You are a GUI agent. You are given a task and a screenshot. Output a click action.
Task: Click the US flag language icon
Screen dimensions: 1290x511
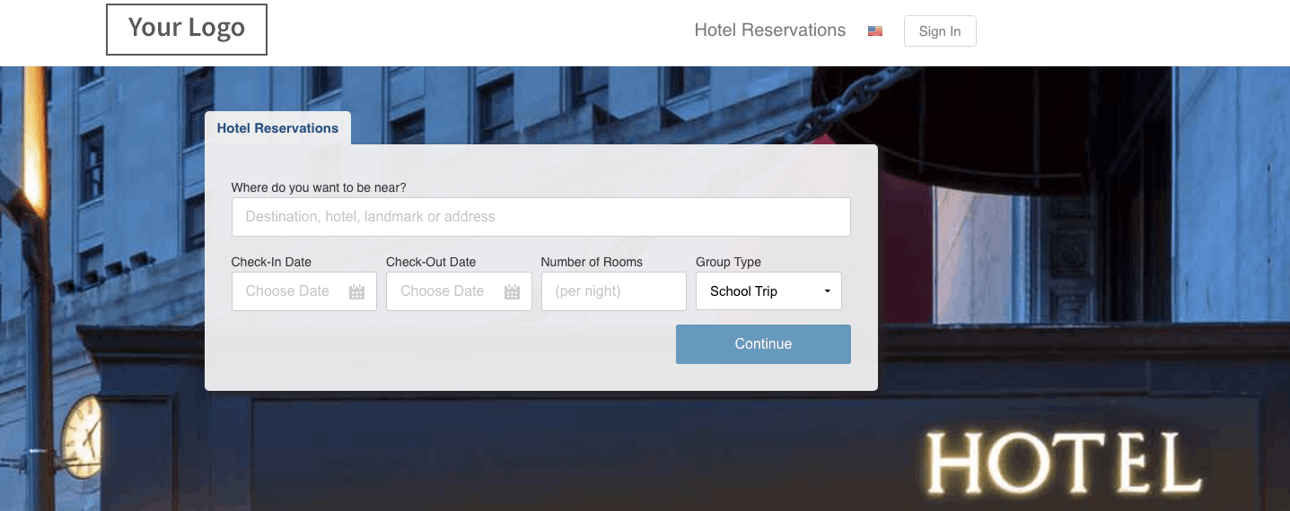point(875,30)
